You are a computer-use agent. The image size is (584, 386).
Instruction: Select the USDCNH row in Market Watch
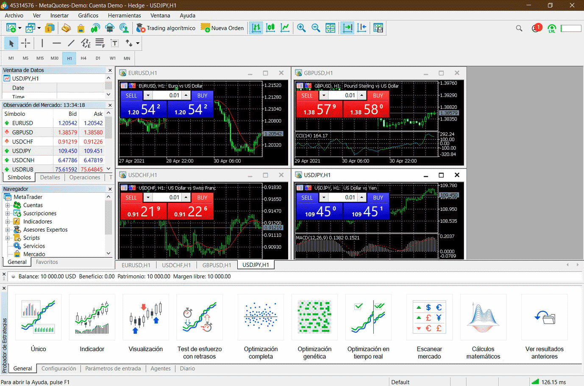tap(53, 160)
